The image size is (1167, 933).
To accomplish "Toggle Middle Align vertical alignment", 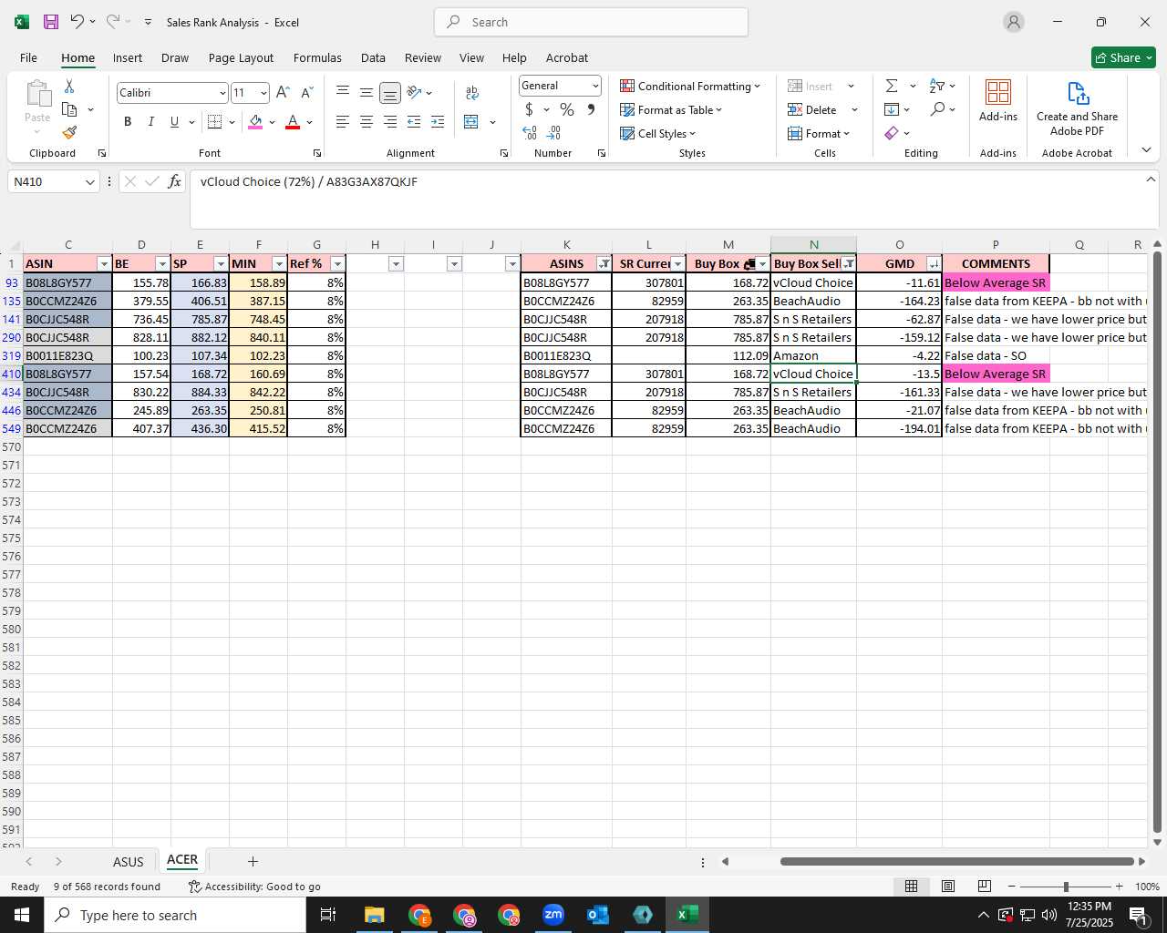I will [x=366, y=92].
